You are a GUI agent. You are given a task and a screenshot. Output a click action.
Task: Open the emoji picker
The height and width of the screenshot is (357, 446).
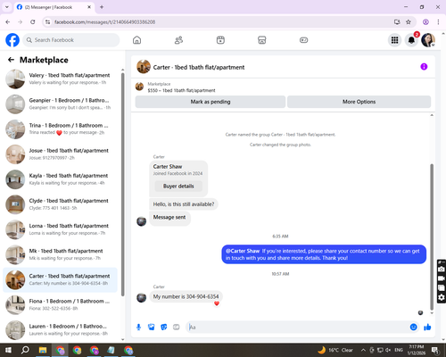pyautogui.click(x=413, y=328)
